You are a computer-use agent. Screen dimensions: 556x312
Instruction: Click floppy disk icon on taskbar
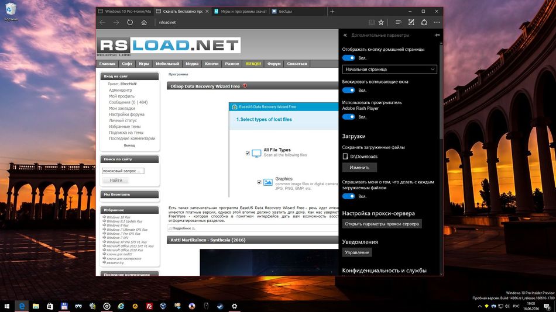click(x=64, y=306)
